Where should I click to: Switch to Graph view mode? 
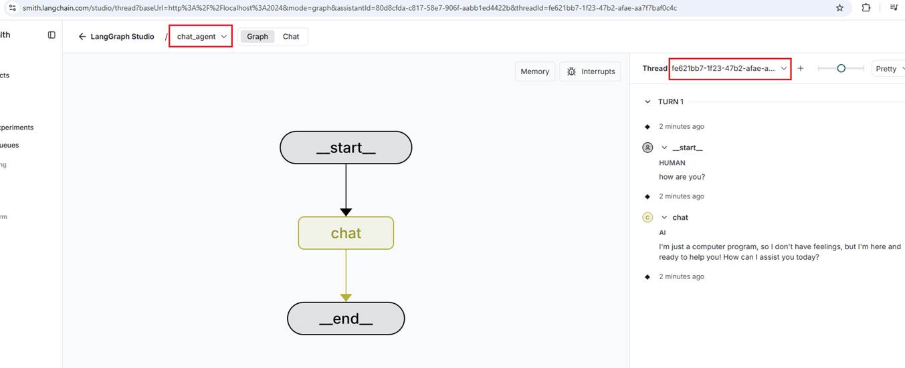(x=258, y=37)
